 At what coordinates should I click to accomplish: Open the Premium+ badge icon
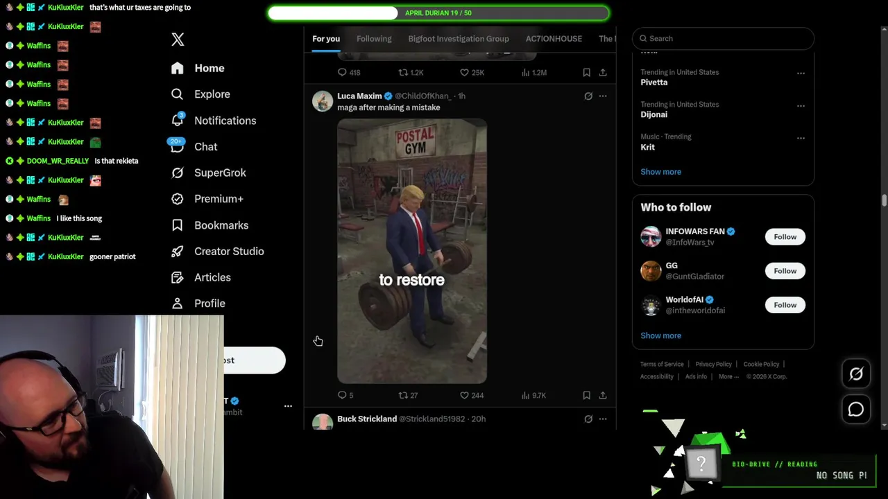click(x=178, y=199)
